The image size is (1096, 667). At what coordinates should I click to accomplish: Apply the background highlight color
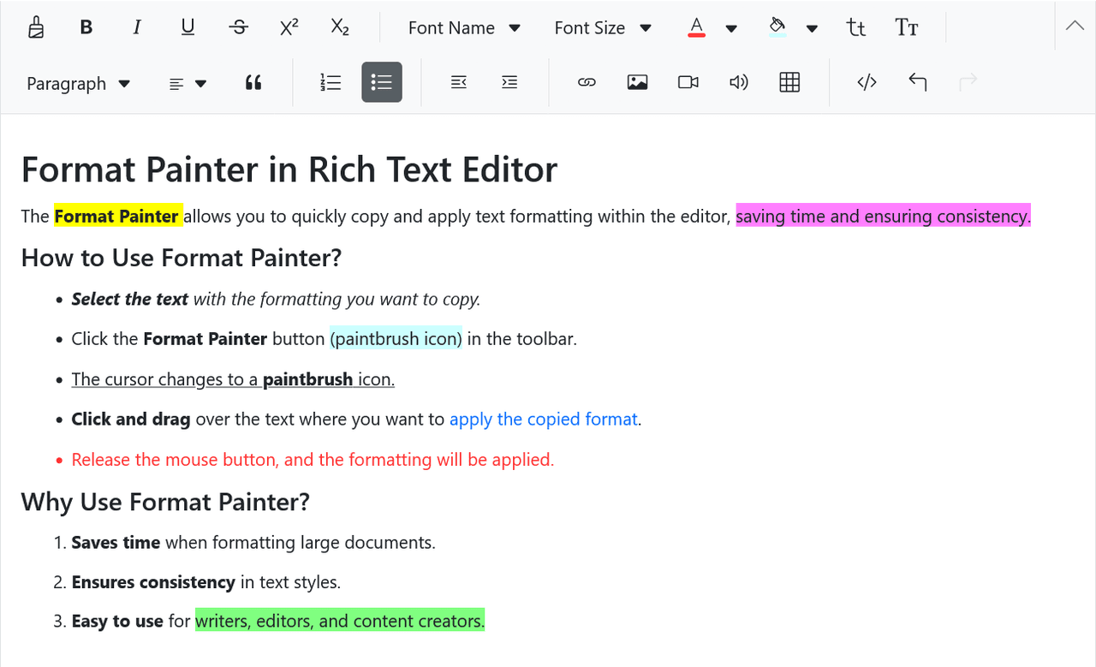pos(777,27)
